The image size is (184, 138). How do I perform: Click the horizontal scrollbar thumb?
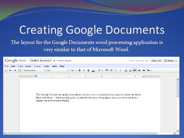(x=82, y=133)
